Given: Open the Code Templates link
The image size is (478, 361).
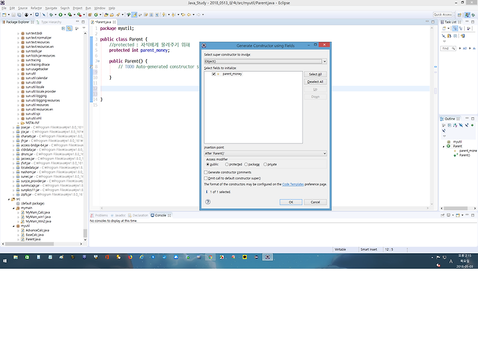Looking at the screenshot, I should click(293, 184).
